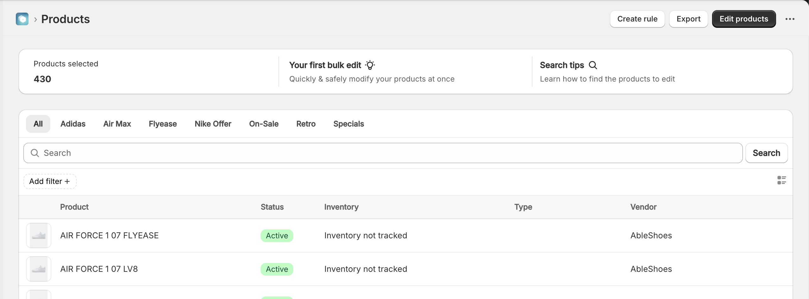Click the Export button

[x=688, y=19]
